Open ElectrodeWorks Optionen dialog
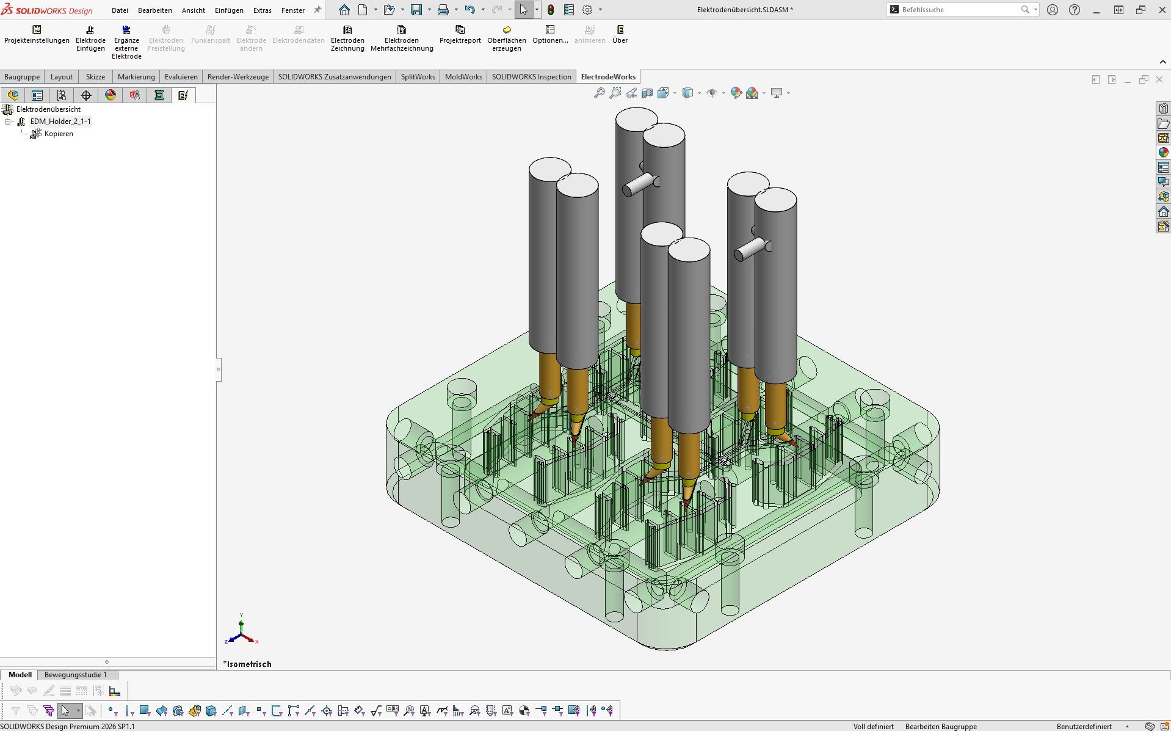This screenshot has width=1171, height=731. point(550,35)
